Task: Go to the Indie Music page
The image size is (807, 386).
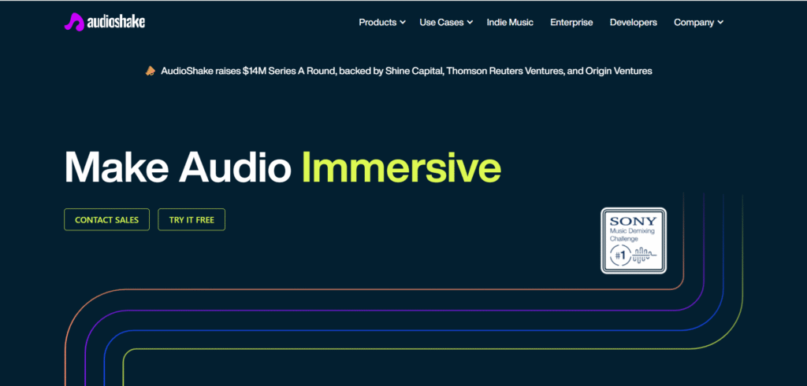Action: click(508, 22)
